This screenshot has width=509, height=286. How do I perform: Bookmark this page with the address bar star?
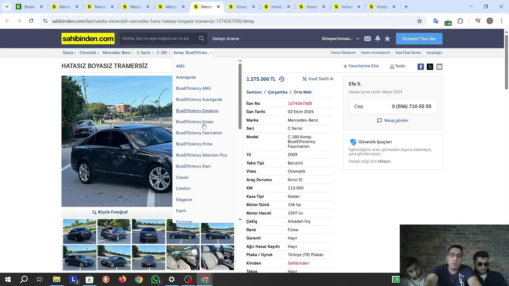click(419, 21)
